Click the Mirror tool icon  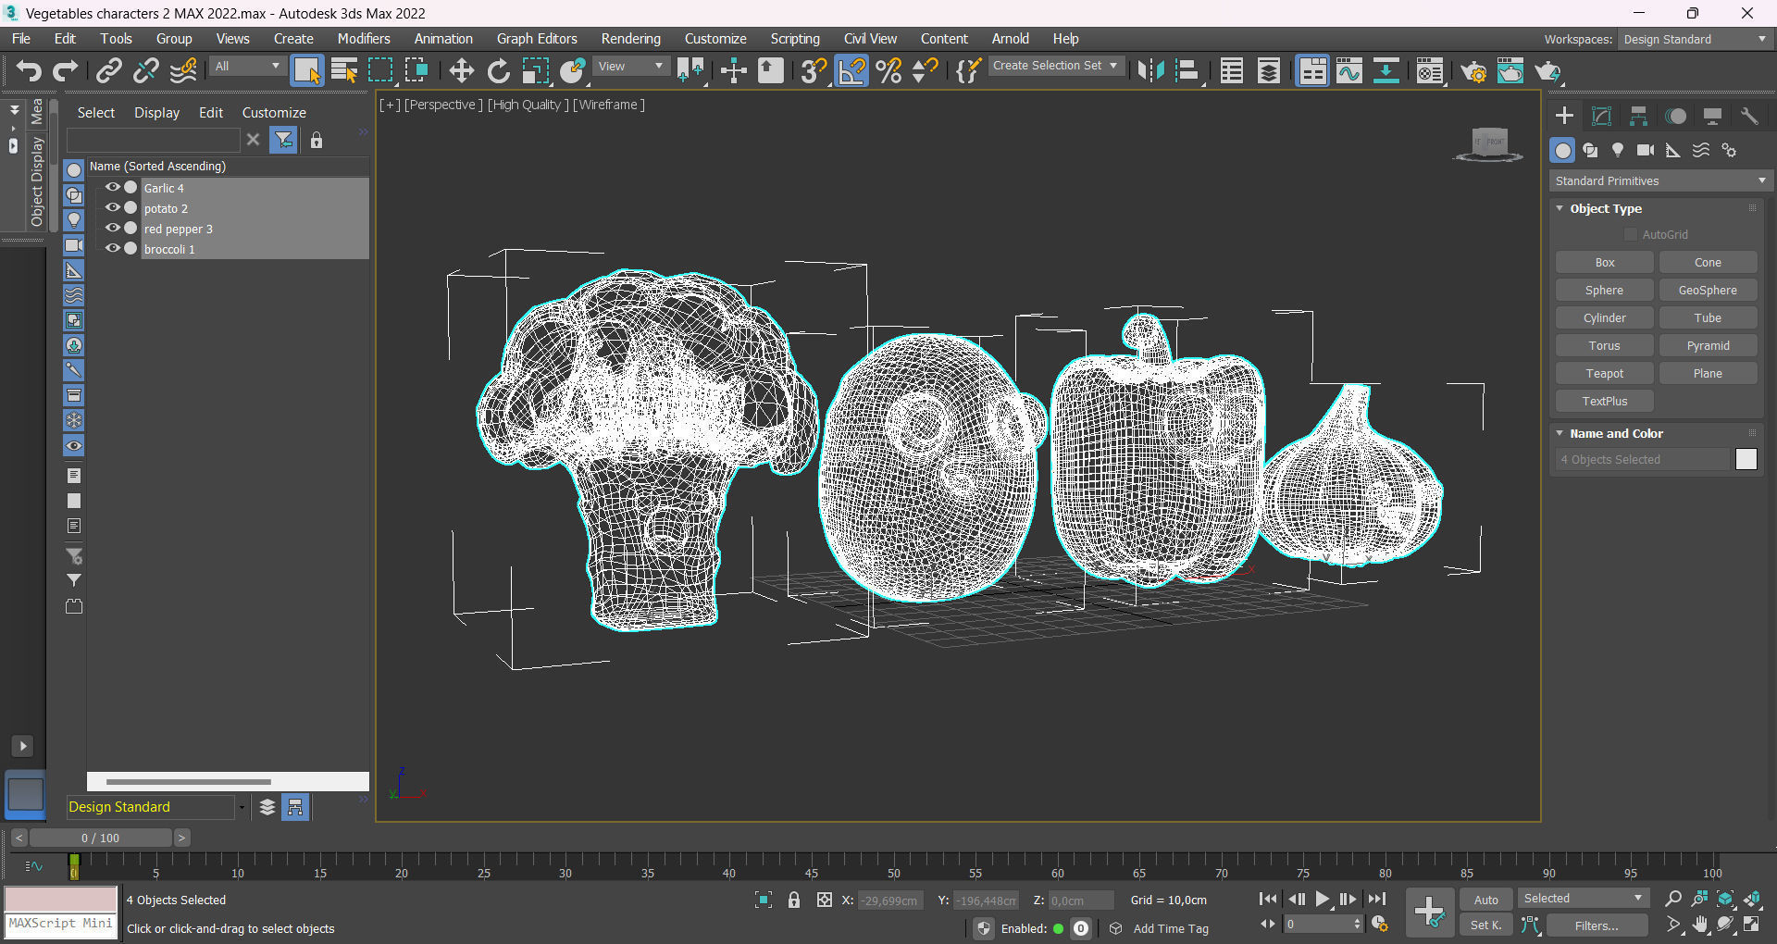click(1150, 71)
